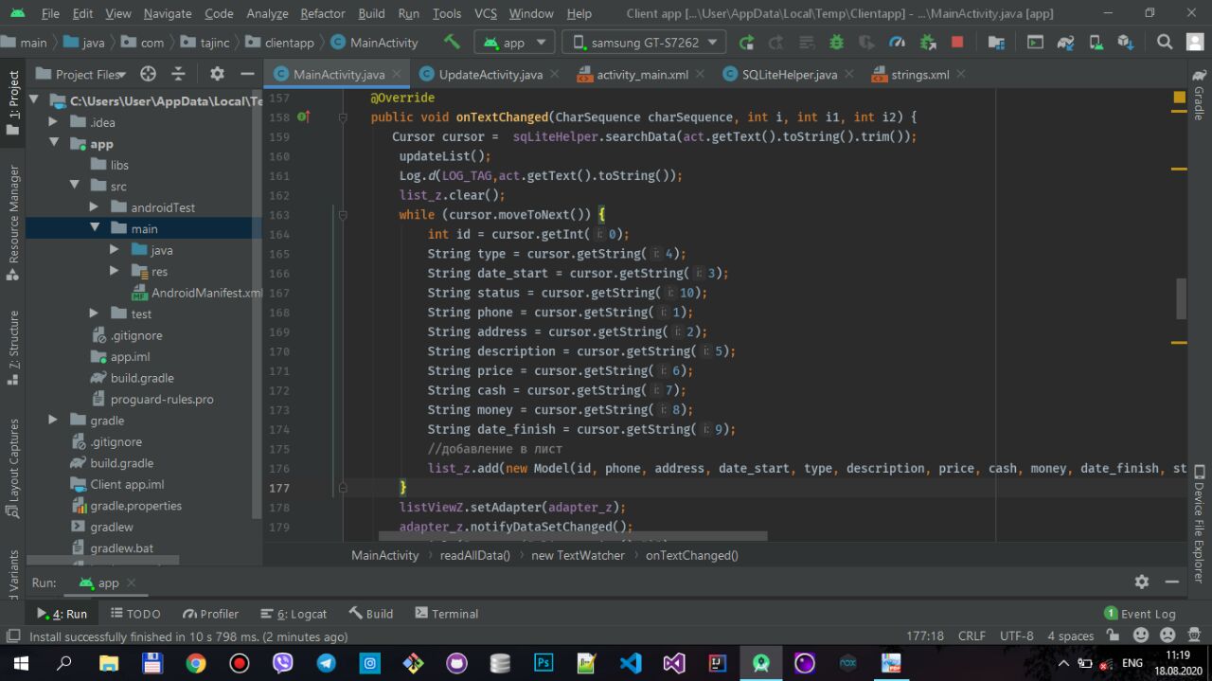Toggle the read-only lock icon in status bar
This screenshot has height=681, width=1212.
pyautogui.click(x=1114, y=636)
